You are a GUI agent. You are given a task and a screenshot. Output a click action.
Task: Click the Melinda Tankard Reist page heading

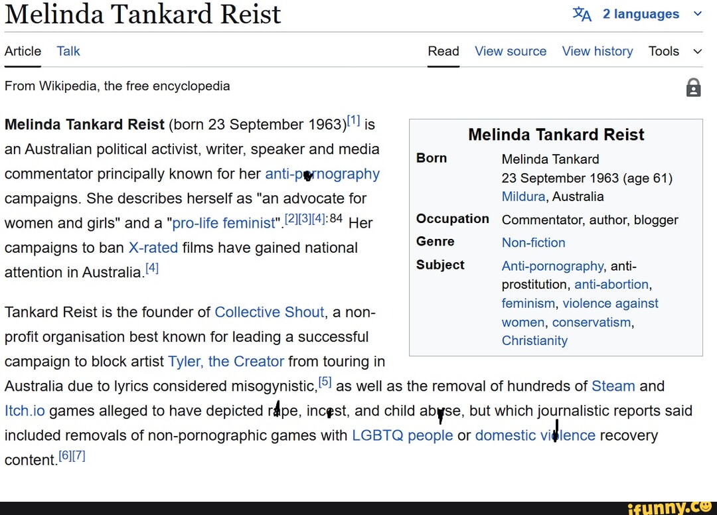tap(143, 14)
